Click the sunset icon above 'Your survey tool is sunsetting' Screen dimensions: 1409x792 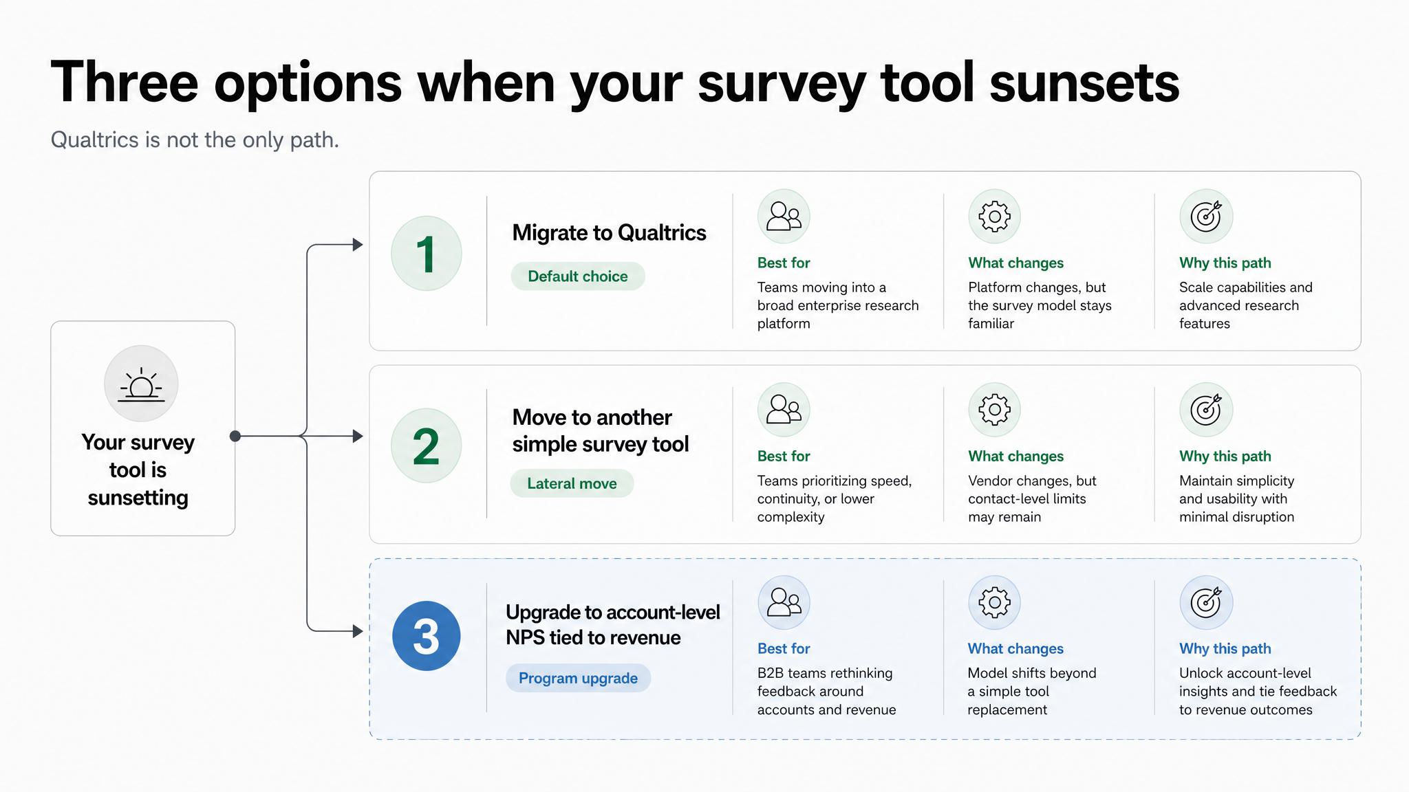(x=141, y=383)
